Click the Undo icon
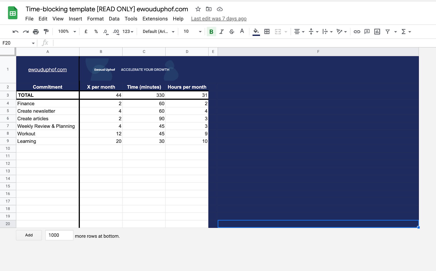 pos(16,32)
